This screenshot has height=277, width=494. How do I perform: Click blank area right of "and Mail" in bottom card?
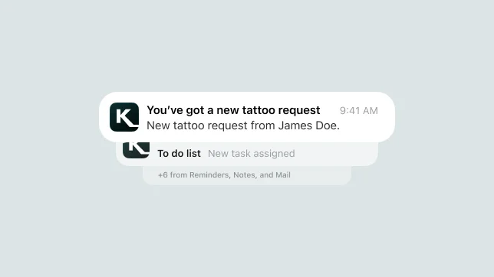pos(320,175)
